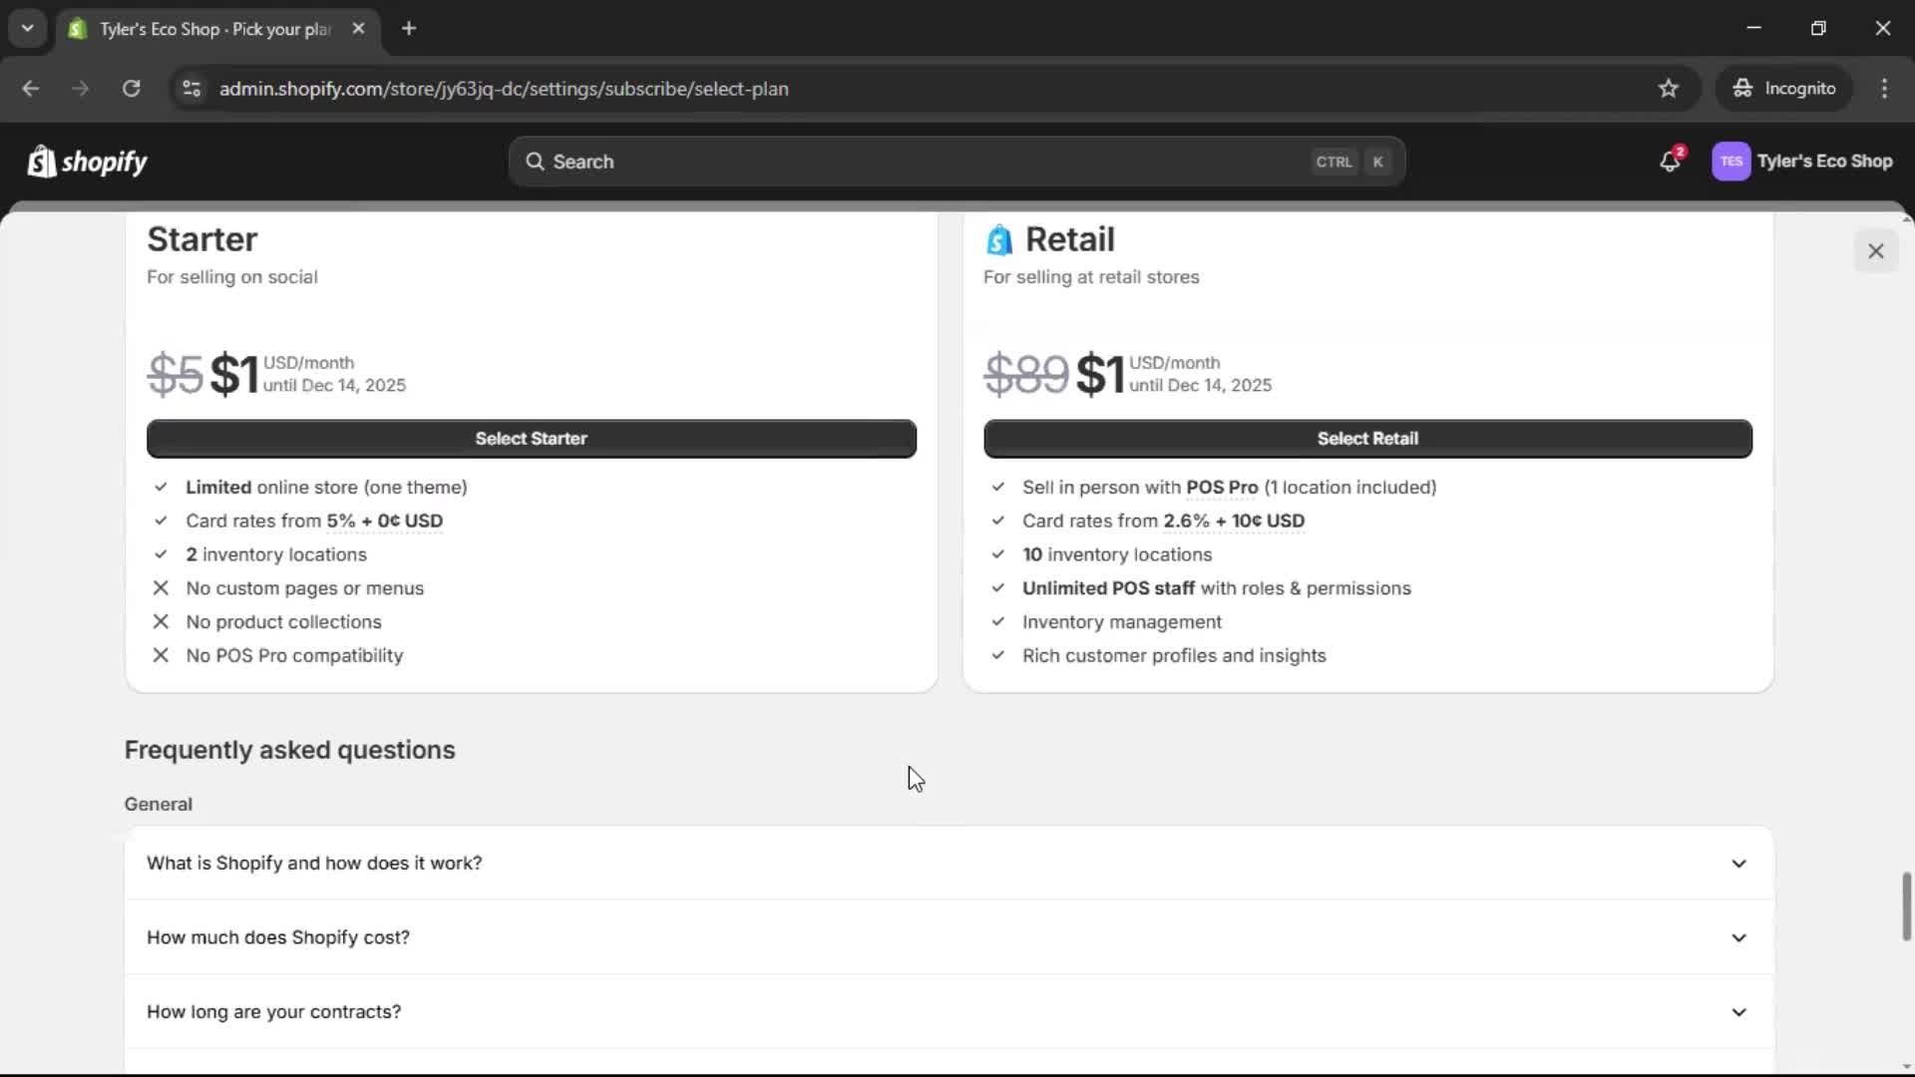Click checkmark beside 'Limited online store'

tap(161, 488)
